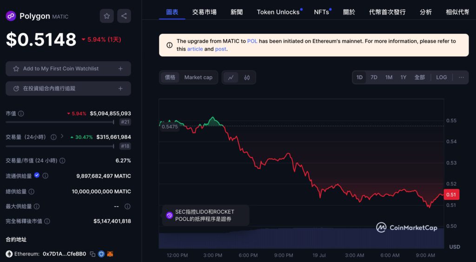Open the chart more options ellipsis
Screen dimensions: 476x262
point(462,77)
